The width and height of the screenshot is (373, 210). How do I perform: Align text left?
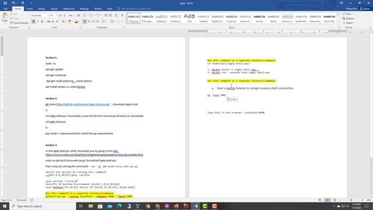pos(85,22)
